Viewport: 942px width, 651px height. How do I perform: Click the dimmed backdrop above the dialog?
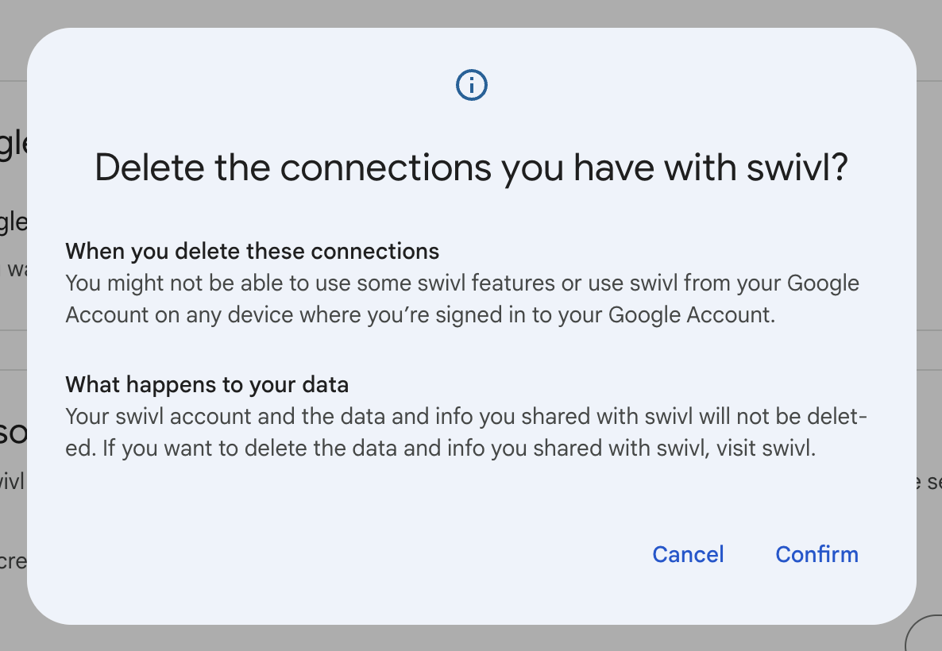point(471,13)
